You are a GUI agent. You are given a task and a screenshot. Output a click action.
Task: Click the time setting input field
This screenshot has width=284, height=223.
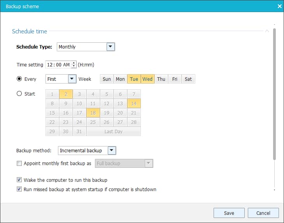point(58,65)
